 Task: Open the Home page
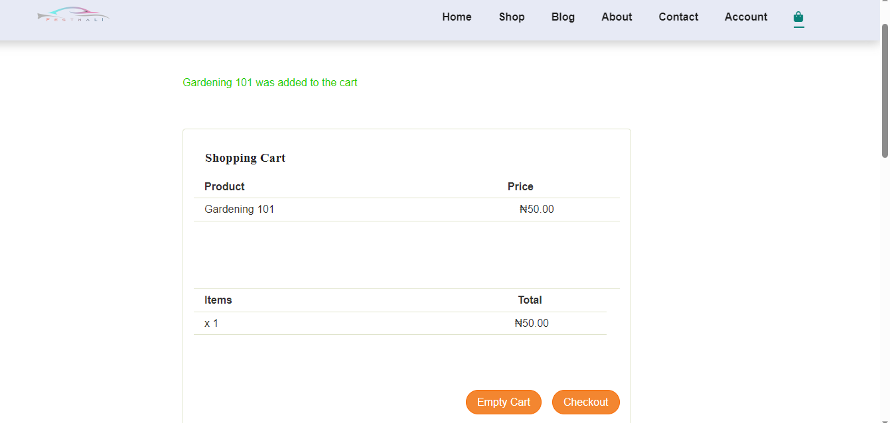point(457,17)
